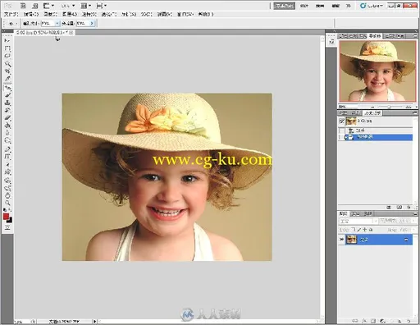Toggle the lock position option

365,230
